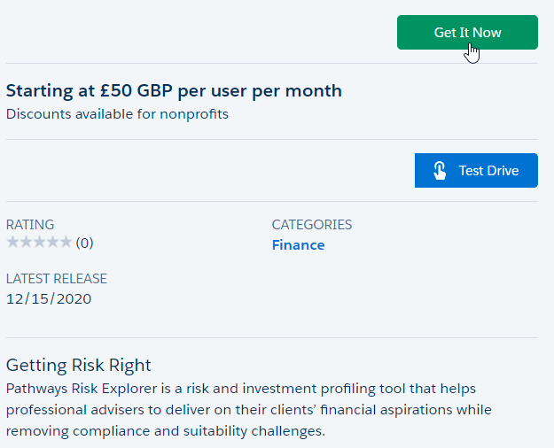Click the LATEST RELEASE label

(57, 279)
